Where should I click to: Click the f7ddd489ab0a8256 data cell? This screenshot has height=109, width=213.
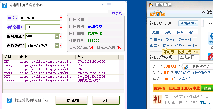pyautogui.click(x=91, y=61)
